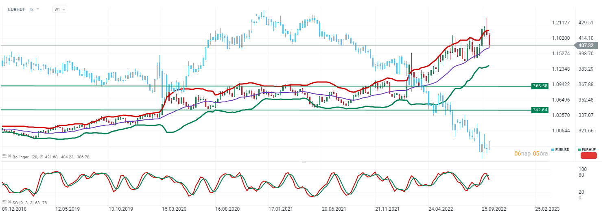Viewport: 603px width, 216px height.
Task: Select the 366.68 horizontal level label
Action: [x=540, y=86]
